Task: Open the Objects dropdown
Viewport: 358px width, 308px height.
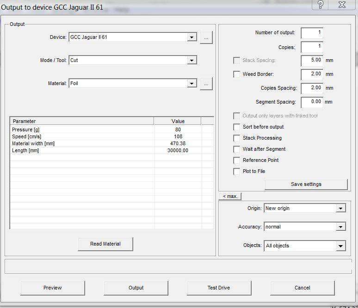Action: pyautogui.click(x=340, y=246)
